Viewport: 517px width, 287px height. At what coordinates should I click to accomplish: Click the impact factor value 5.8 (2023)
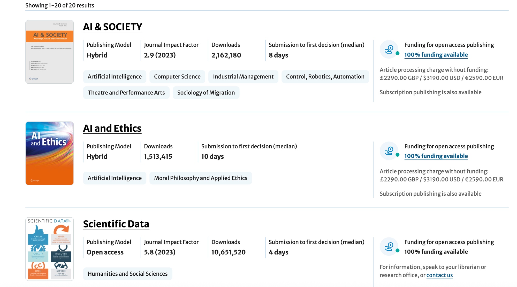[160, 252]
